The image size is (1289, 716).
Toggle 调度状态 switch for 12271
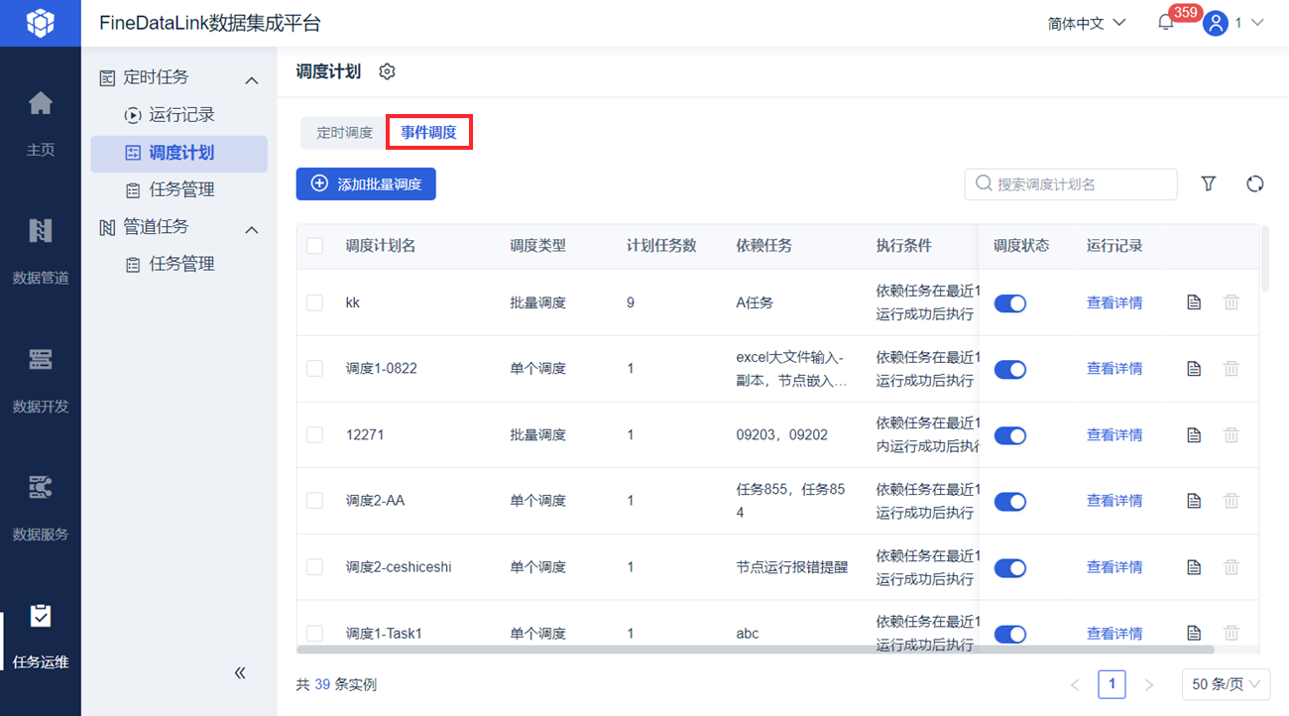[x=1010, y=435]
